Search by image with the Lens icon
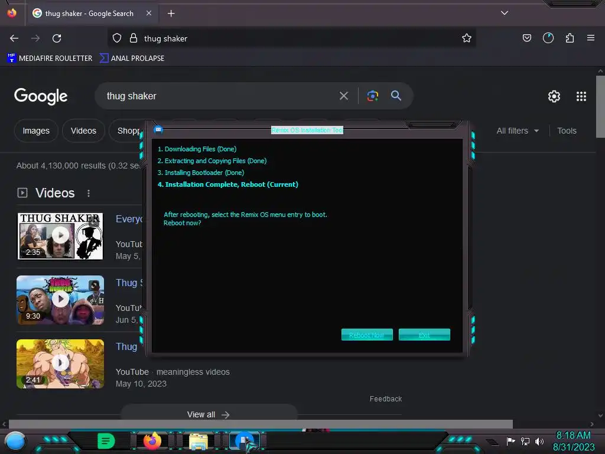Screen dimensions: 605x454 (372, 96)
